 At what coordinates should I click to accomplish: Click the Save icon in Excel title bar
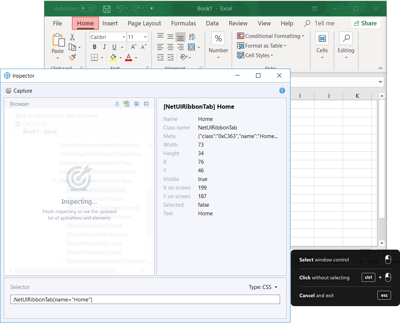[x=107, y=9]
